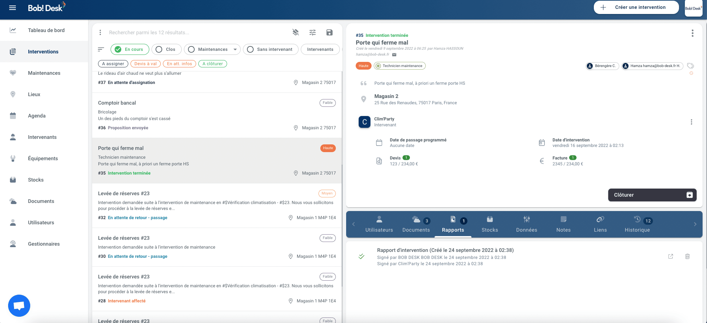Viewport: 707px width, 323px height.
Task: Select the Notes tab
Action: (x=564, y=224)
